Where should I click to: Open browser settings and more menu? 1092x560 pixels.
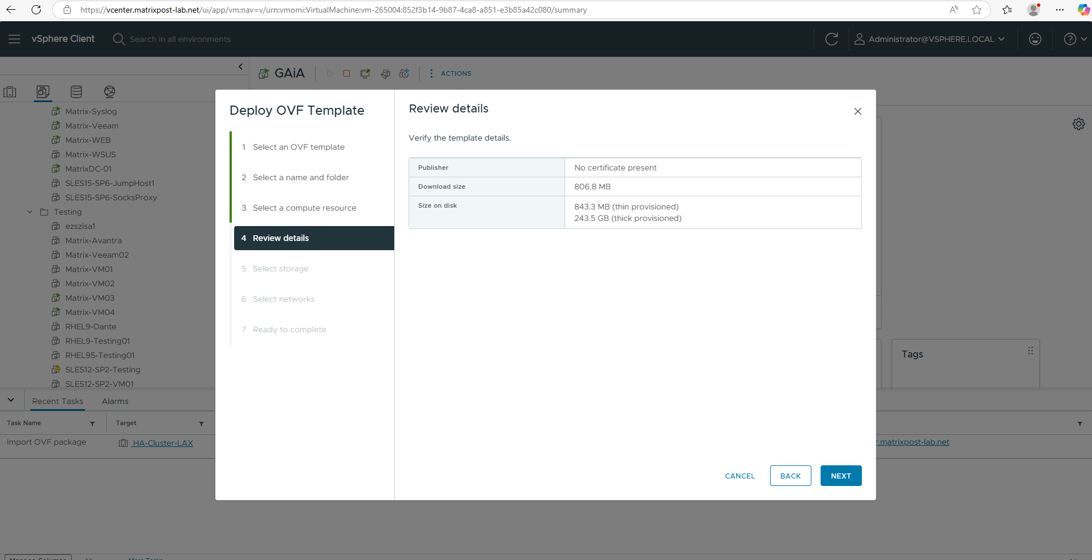tap(1059, 10)
